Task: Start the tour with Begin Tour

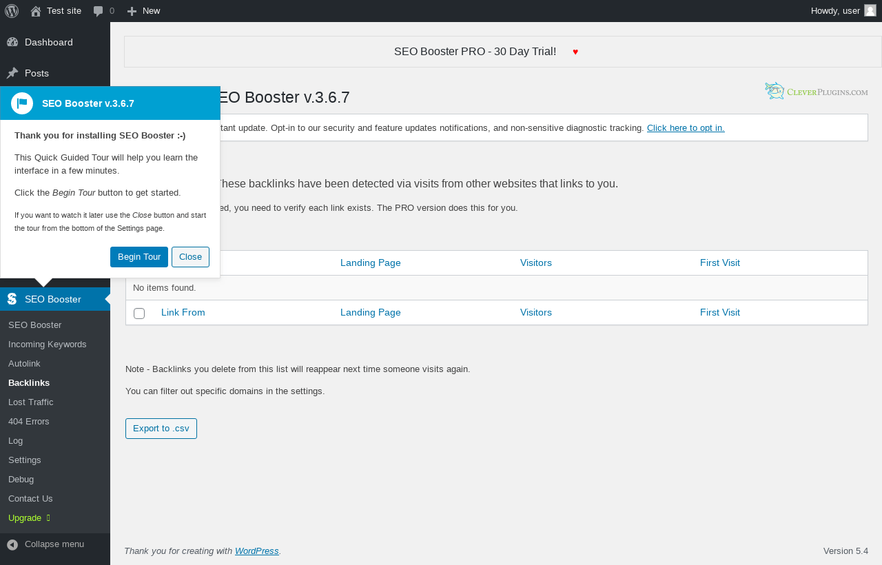Action: 139,257
